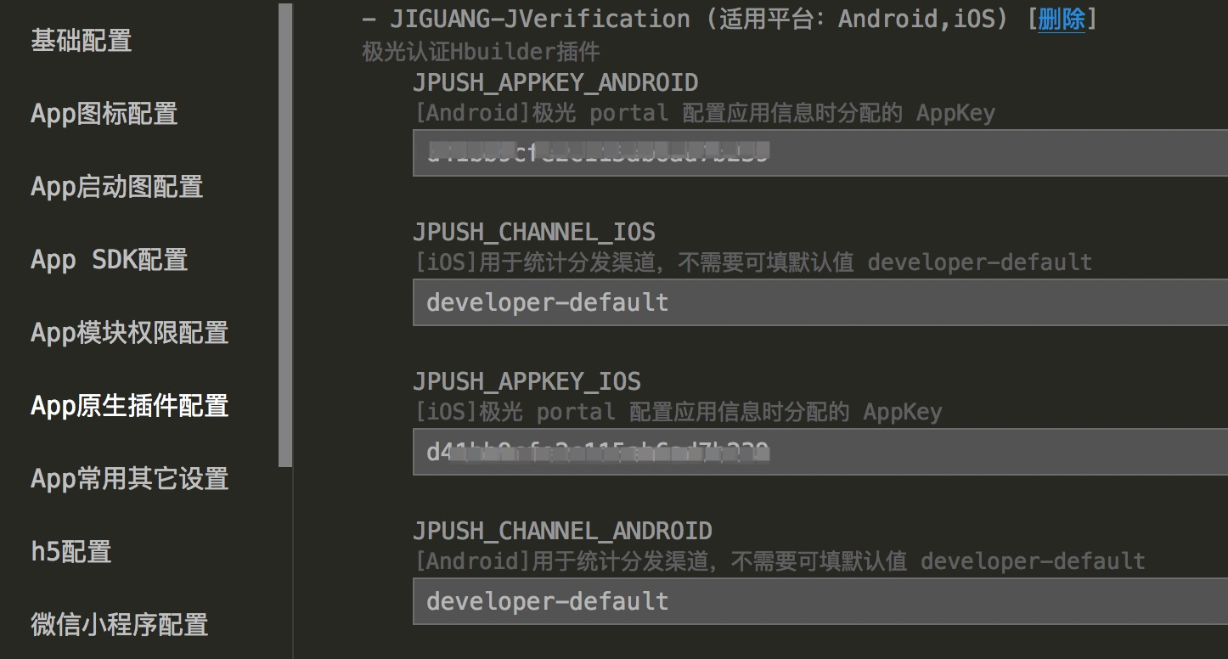Screen dimensions: 1228x659
Task: Click the JPUSH_CHANNEL_IOS input field
Action: pos(820,302)
